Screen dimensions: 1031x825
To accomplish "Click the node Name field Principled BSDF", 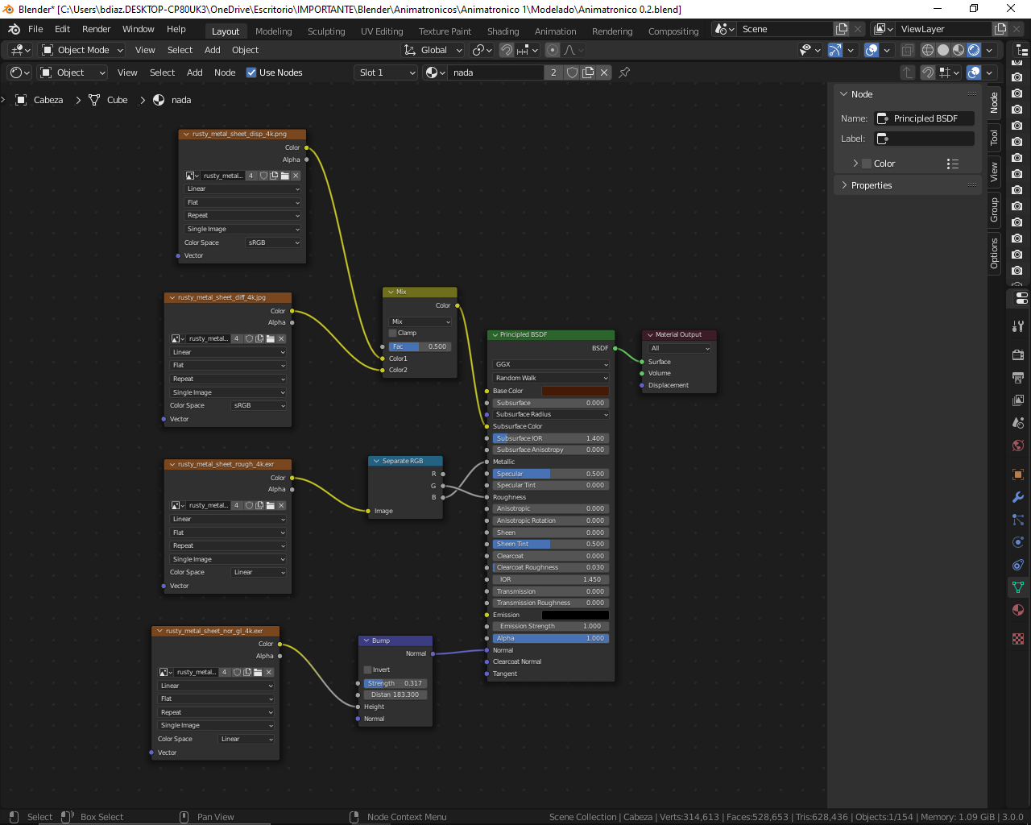I will pos(925,118).
